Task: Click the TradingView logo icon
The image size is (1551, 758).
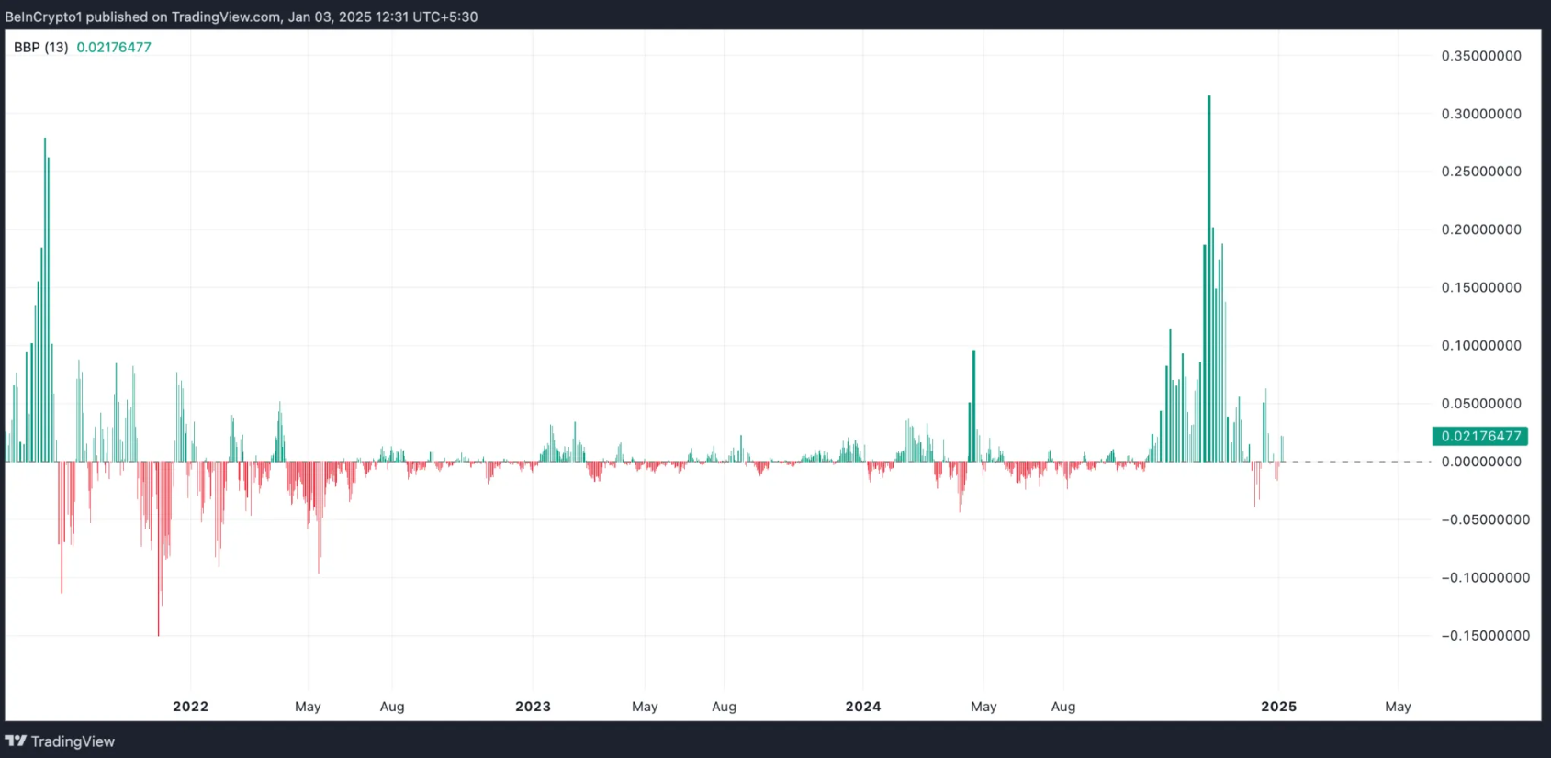Action: coord(16,741)
